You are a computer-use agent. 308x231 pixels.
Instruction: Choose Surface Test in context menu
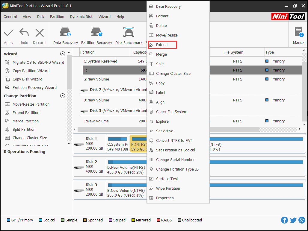tap(178, 179)
